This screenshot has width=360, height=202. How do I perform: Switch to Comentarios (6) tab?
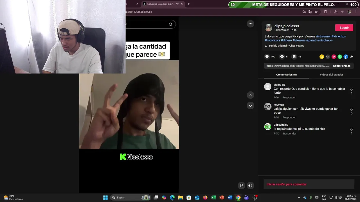[x=286, y=75]
